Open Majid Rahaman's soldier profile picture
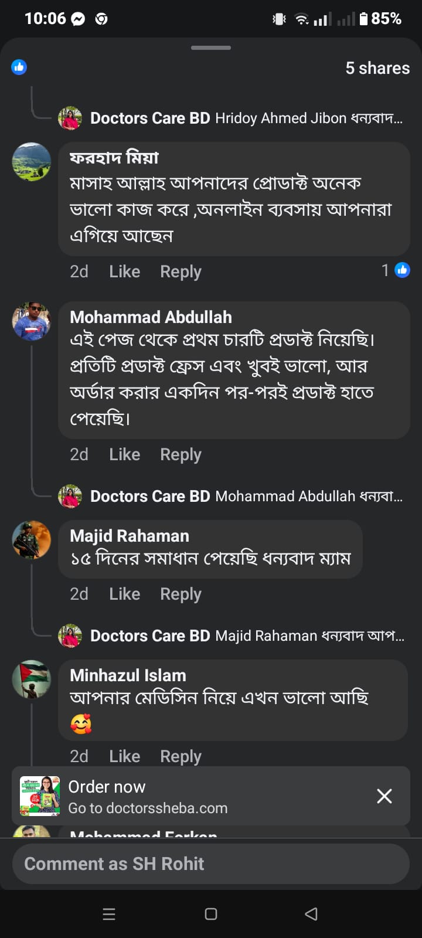The height and width of the screenshot is (938, 422). (32, 539)
